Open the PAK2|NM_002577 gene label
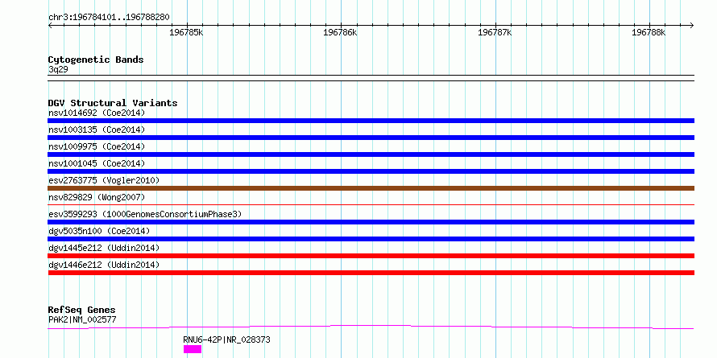 pos(82,319)
